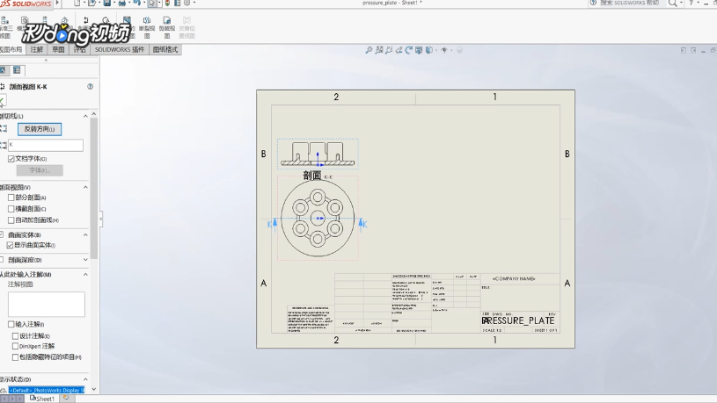Screen dimensions: 717x403
Task: Expand the 剖面深度 section
Action: [x=85, y=260]
